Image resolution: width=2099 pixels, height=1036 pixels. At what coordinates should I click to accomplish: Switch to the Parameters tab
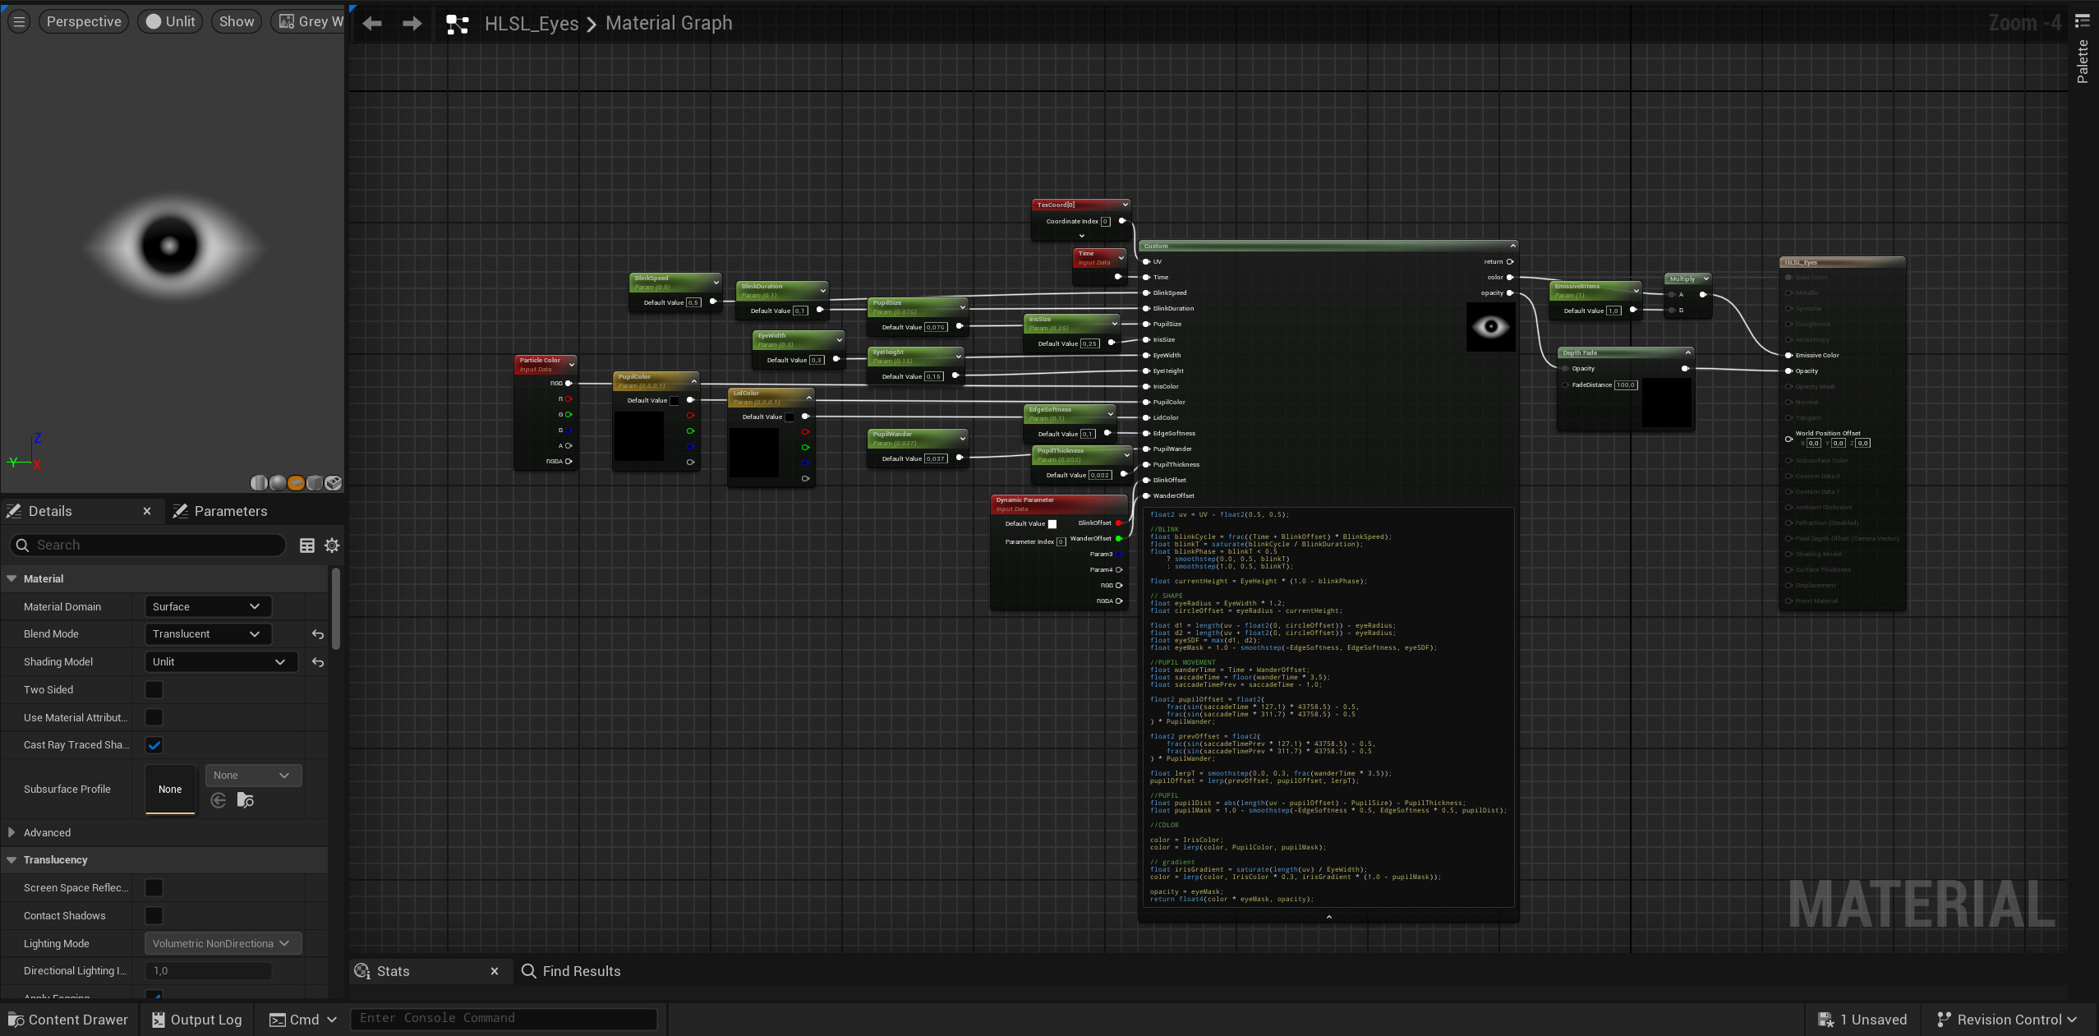click(x=231, y=510)
